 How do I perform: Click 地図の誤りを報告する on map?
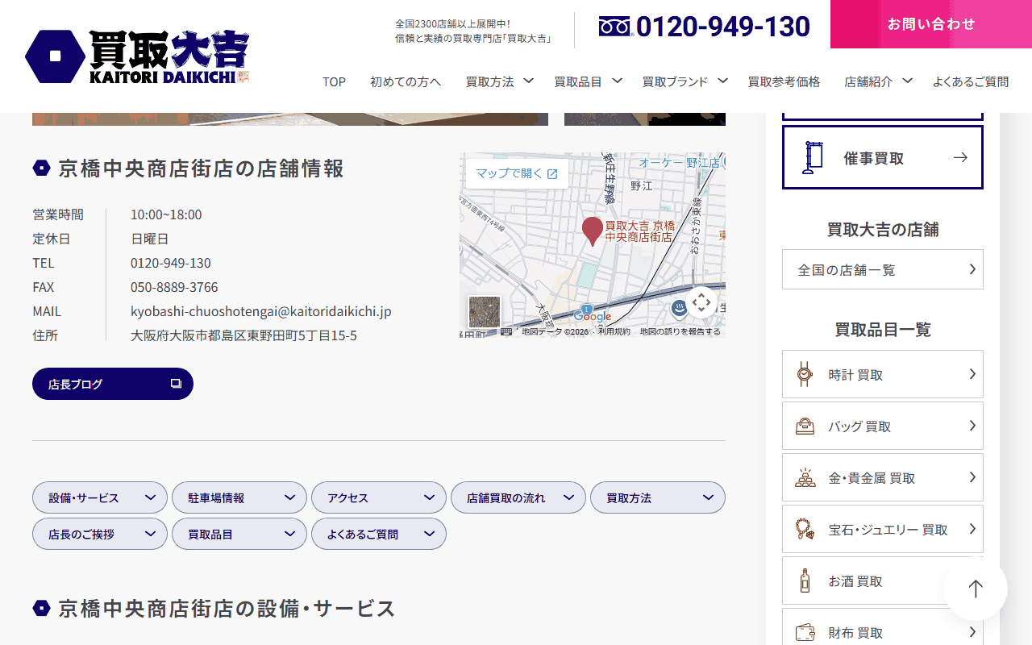680,331
